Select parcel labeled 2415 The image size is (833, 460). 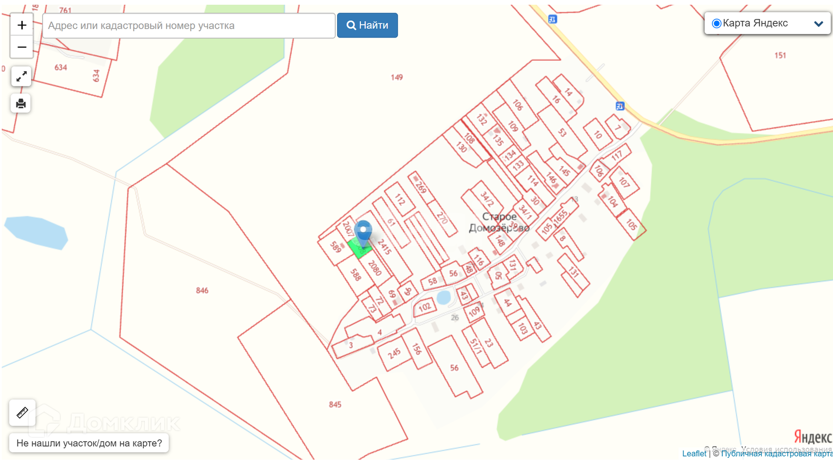(384, 246)
